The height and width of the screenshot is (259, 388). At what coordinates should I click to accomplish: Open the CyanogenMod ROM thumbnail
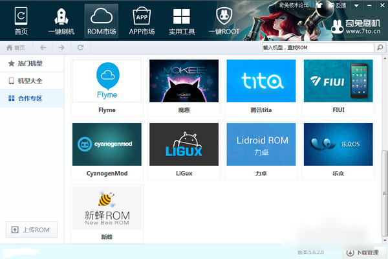tap(107, 144)
